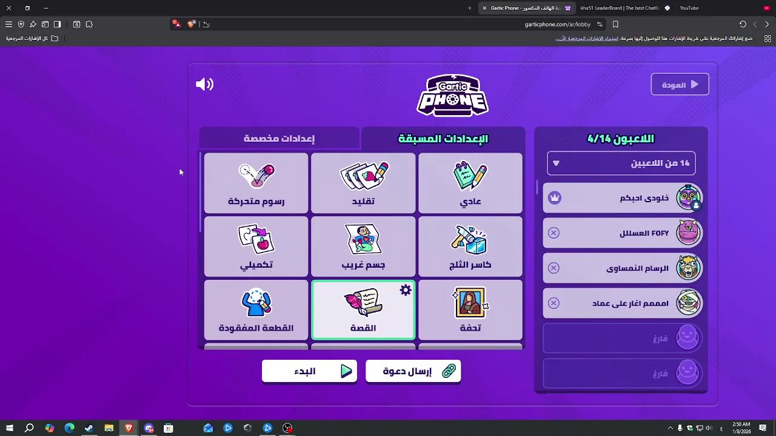Switch to إعدادات مخصصة custom settings tab
This screenshot has width=776, height=436.
click(279, 139)
